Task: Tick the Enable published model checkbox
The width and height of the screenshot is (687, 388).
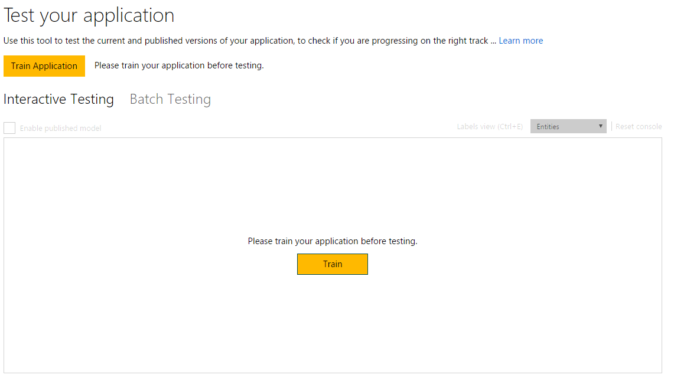Action: coord(9,128)
